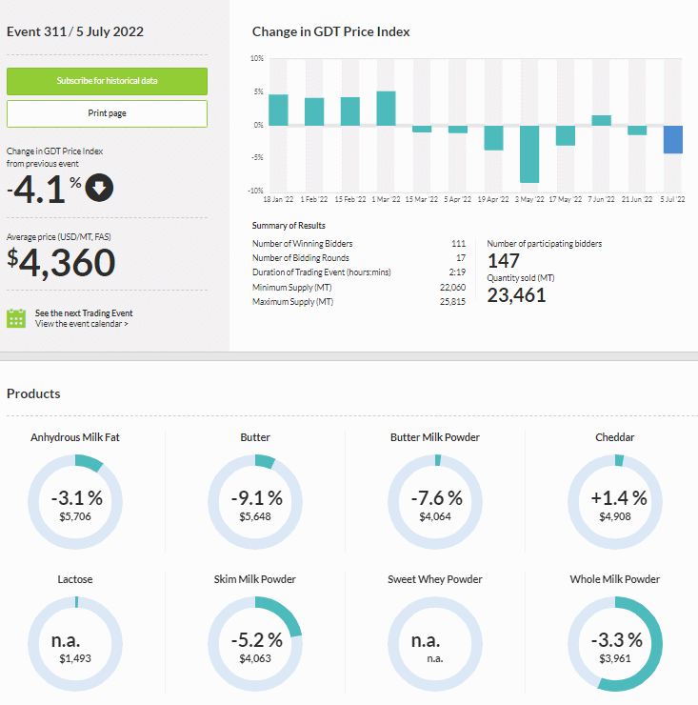Select the 3 May '22 bar
This screenshot has width=698, height=705.
529,154
